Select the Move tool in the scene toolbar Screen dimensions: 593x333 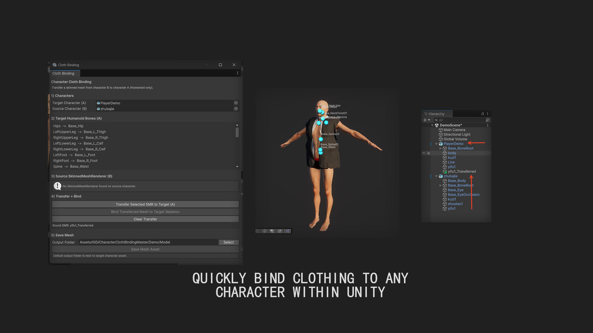point(265,230)
